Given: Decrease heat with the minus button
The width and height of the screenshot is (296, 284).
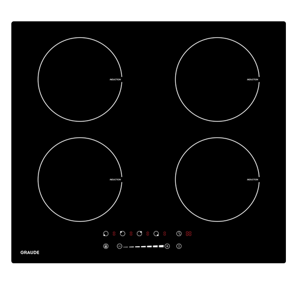Looking at the screenshot, I should pyautogui.click(x=120, y=246).
